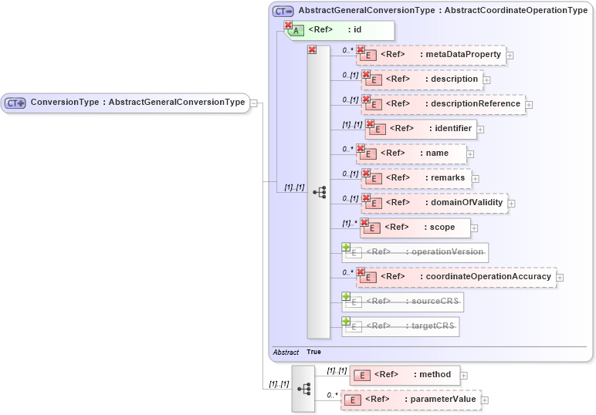The height and width of the screenshot is (415, 596).
Task: Select the ': domainOfValidity' label
Action: coord(464,202)
